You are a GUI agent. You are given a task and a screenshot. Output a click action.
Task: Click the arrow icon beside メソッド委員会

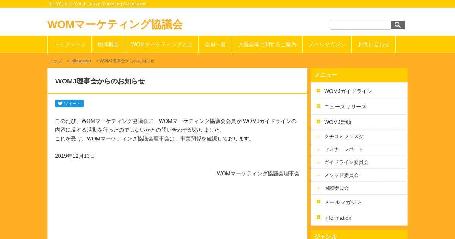click(318, 175)
